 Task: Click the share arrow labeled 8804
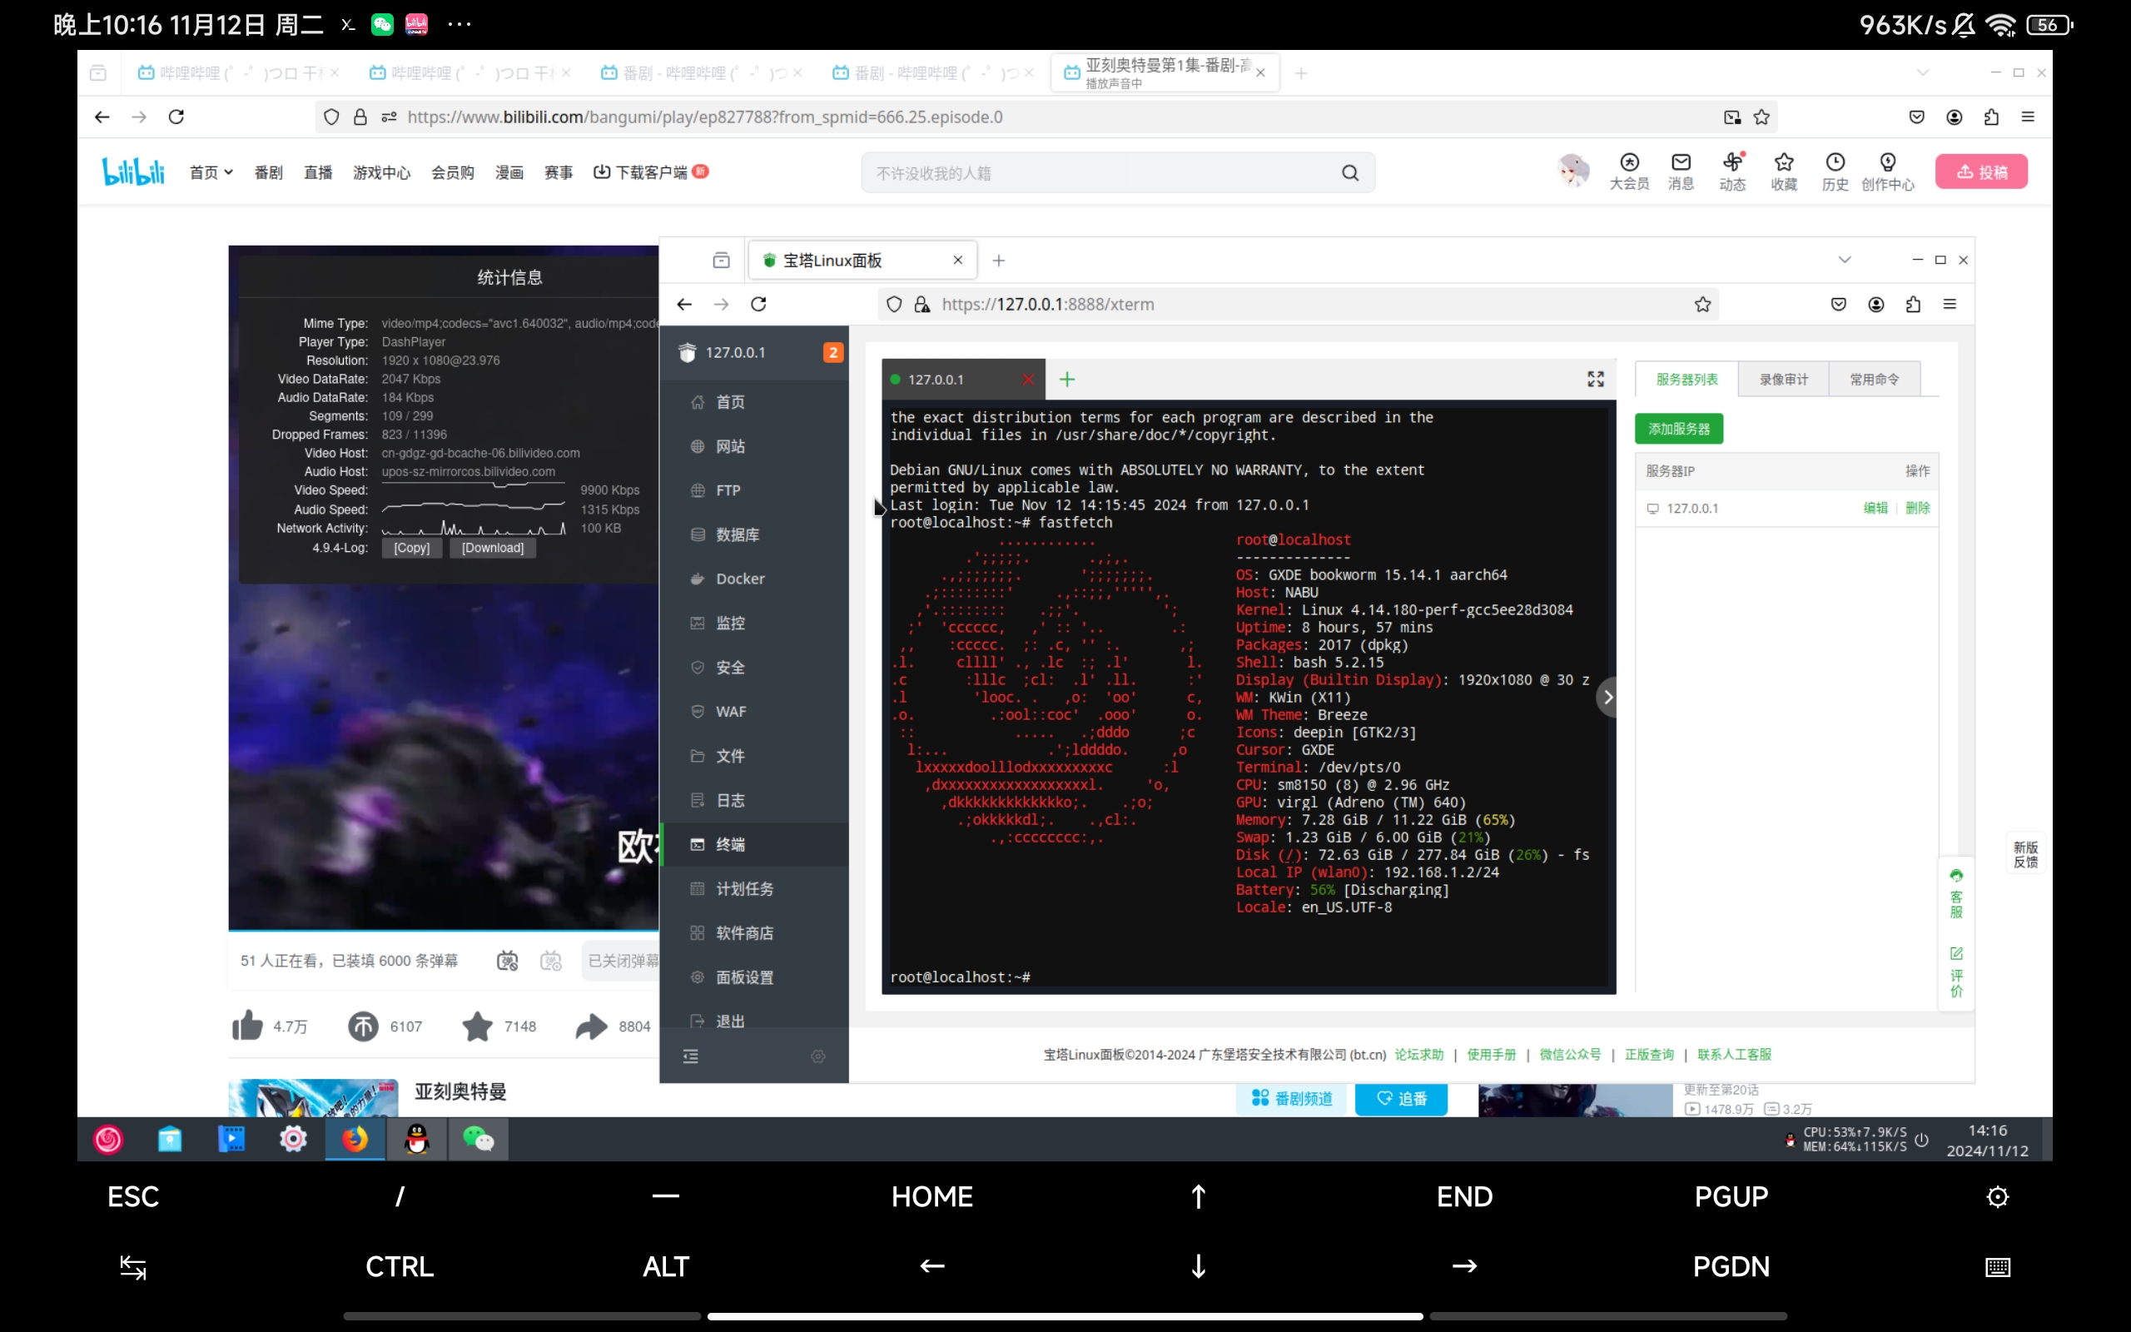[592, 1026]
